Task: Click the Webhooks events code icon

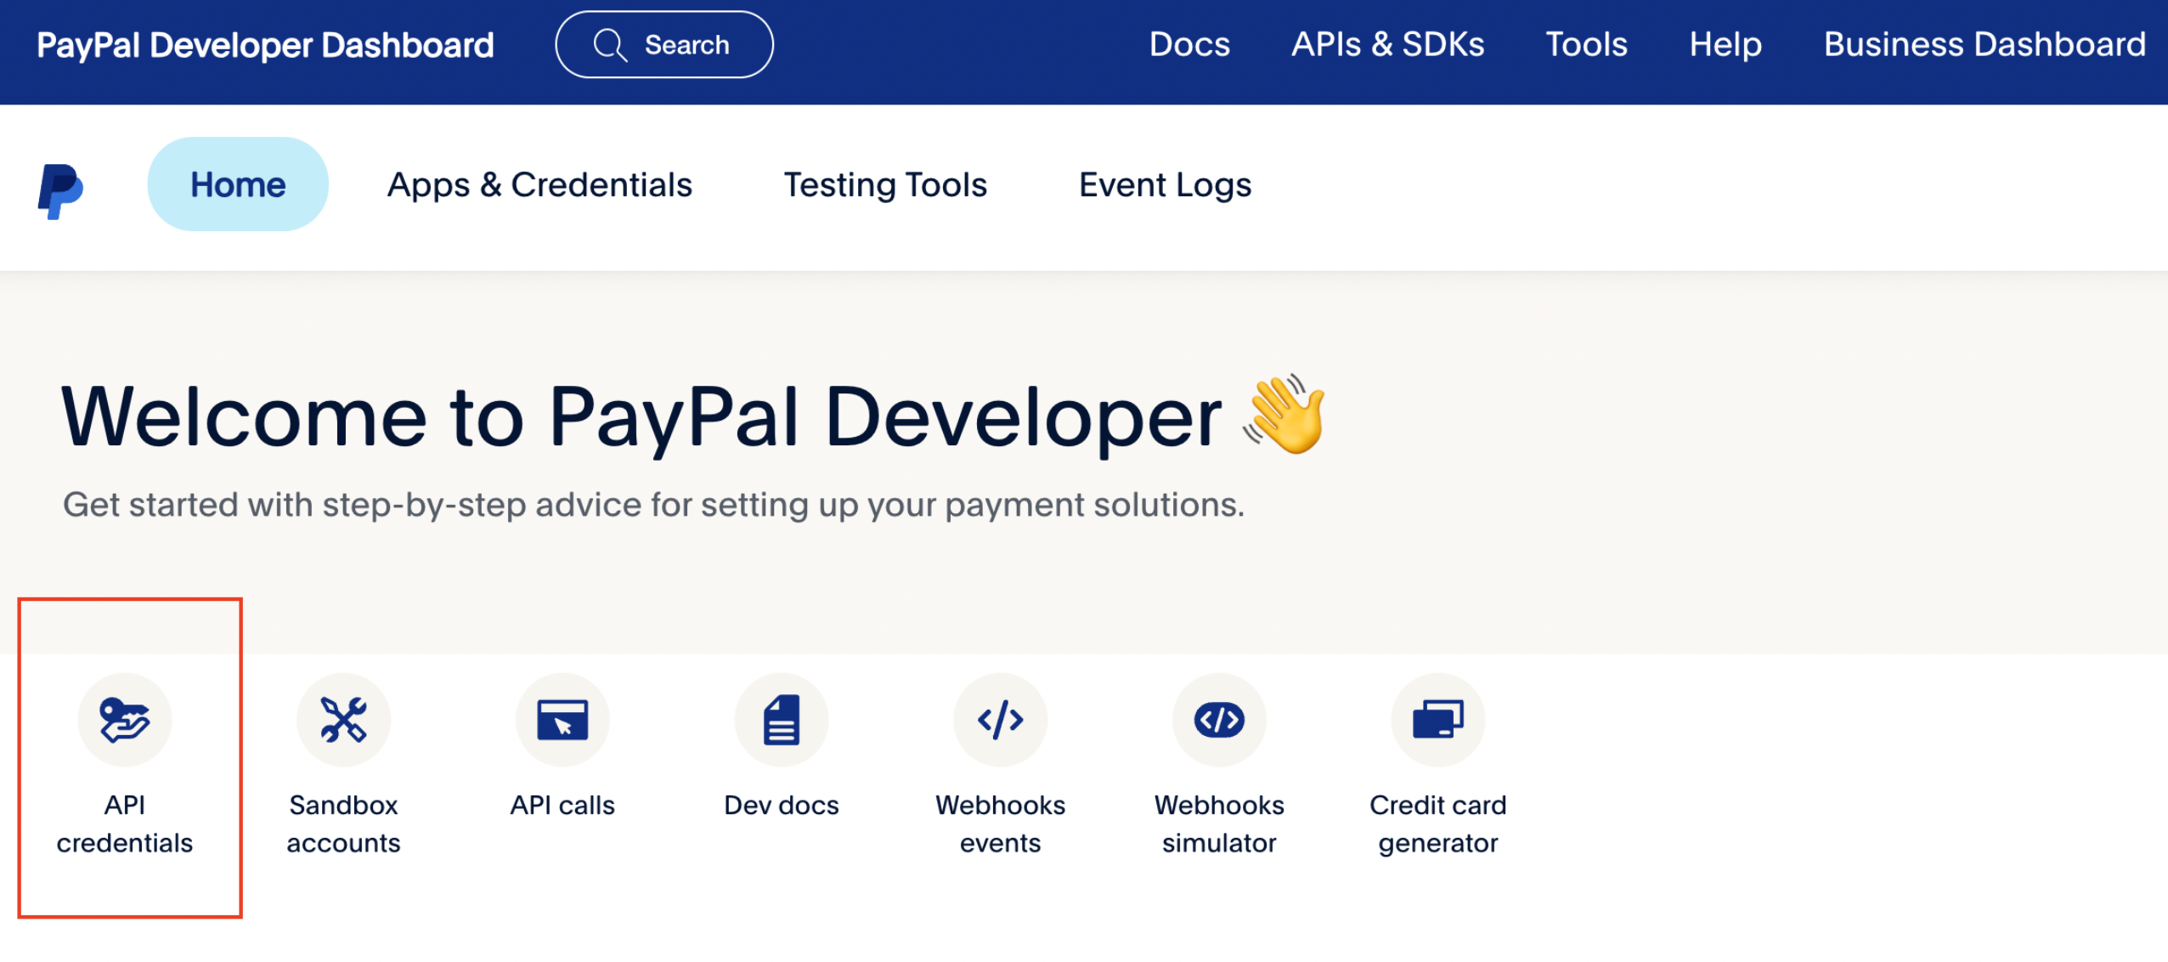Action: 1000,720
